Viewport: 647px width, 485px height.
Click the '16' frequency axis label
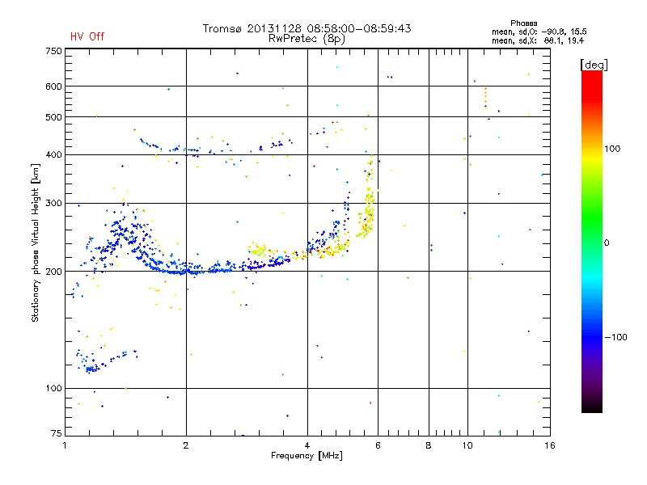tap(550, 445)
